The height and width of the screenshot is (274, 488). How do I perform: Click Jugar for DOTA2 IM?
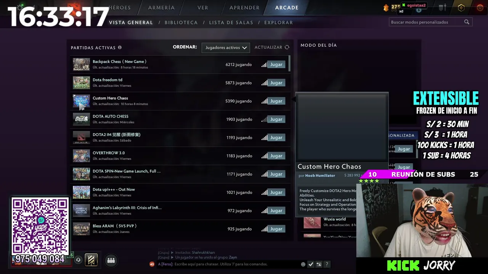pyautogui.click(x=276, y=137)
